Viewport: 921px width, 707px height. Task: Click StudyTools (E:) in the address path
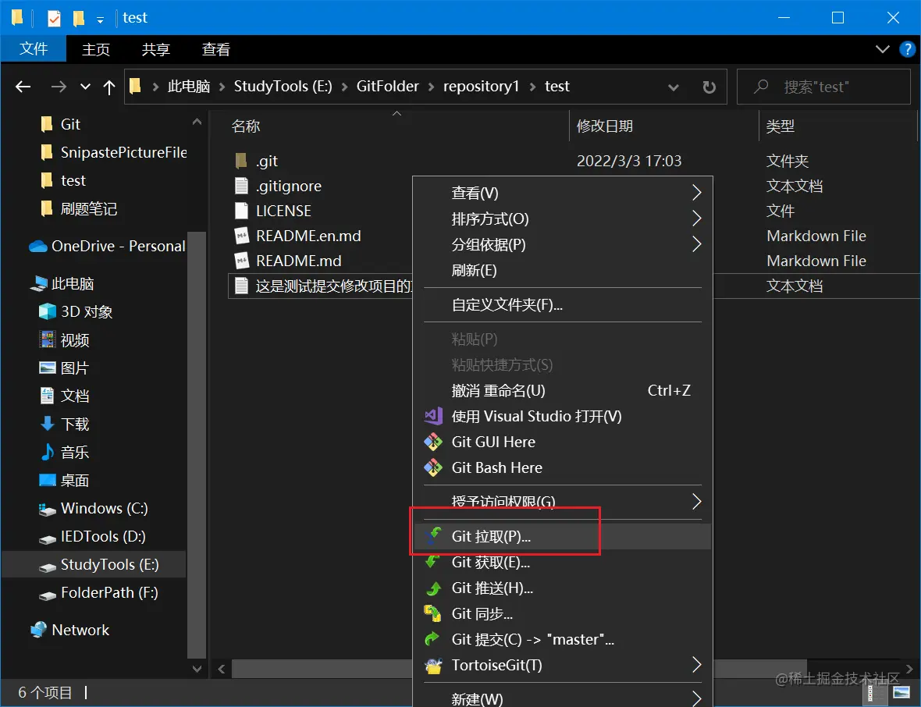283,87
